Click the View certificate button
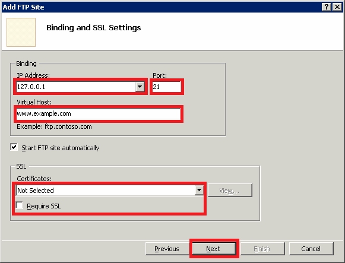Image resolution: width=345 pixels, height=263 pixels. coord(230,190)
